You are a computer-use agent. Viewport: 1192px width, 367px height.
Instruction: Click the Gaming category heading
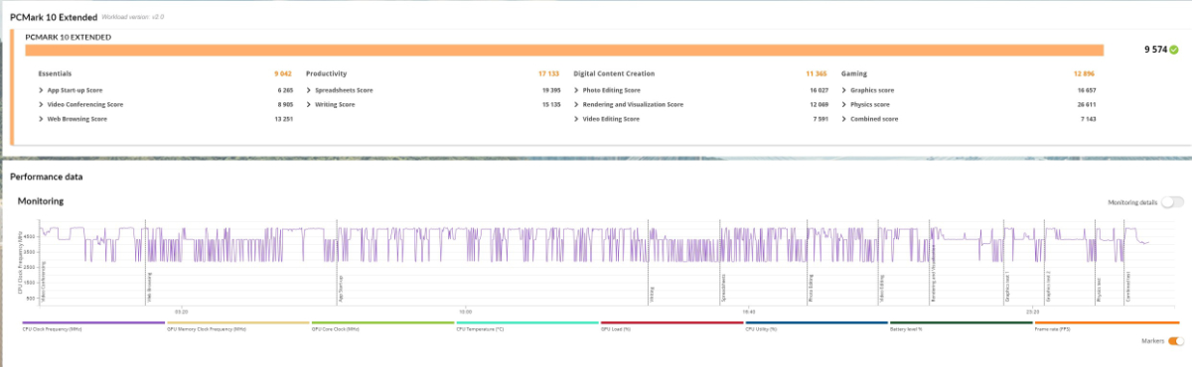[x=853, y=74]
